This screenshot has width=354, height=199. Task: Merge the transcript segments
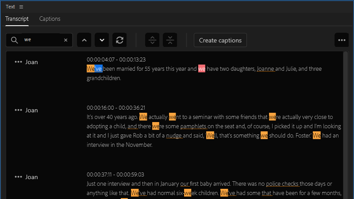click(x=170, y=40)
